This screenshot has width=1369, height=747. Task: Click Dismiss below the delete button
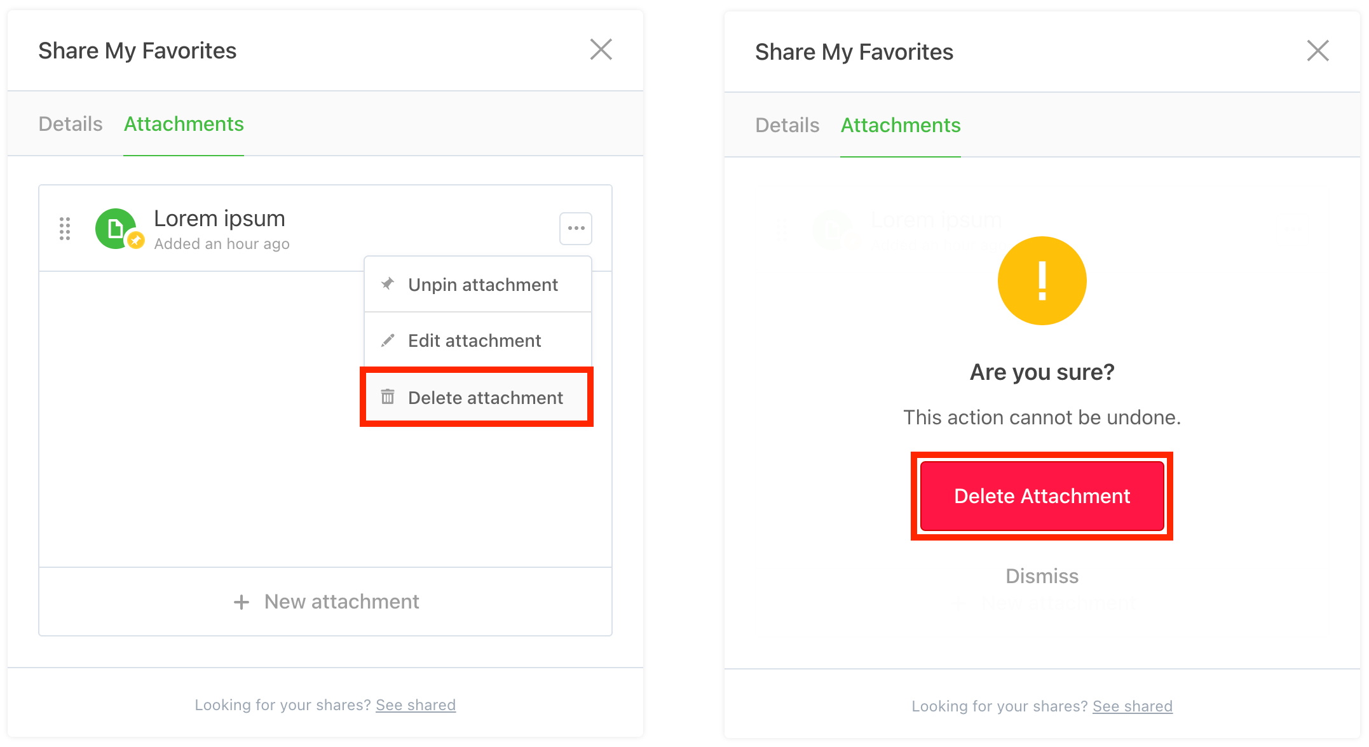1042,576
